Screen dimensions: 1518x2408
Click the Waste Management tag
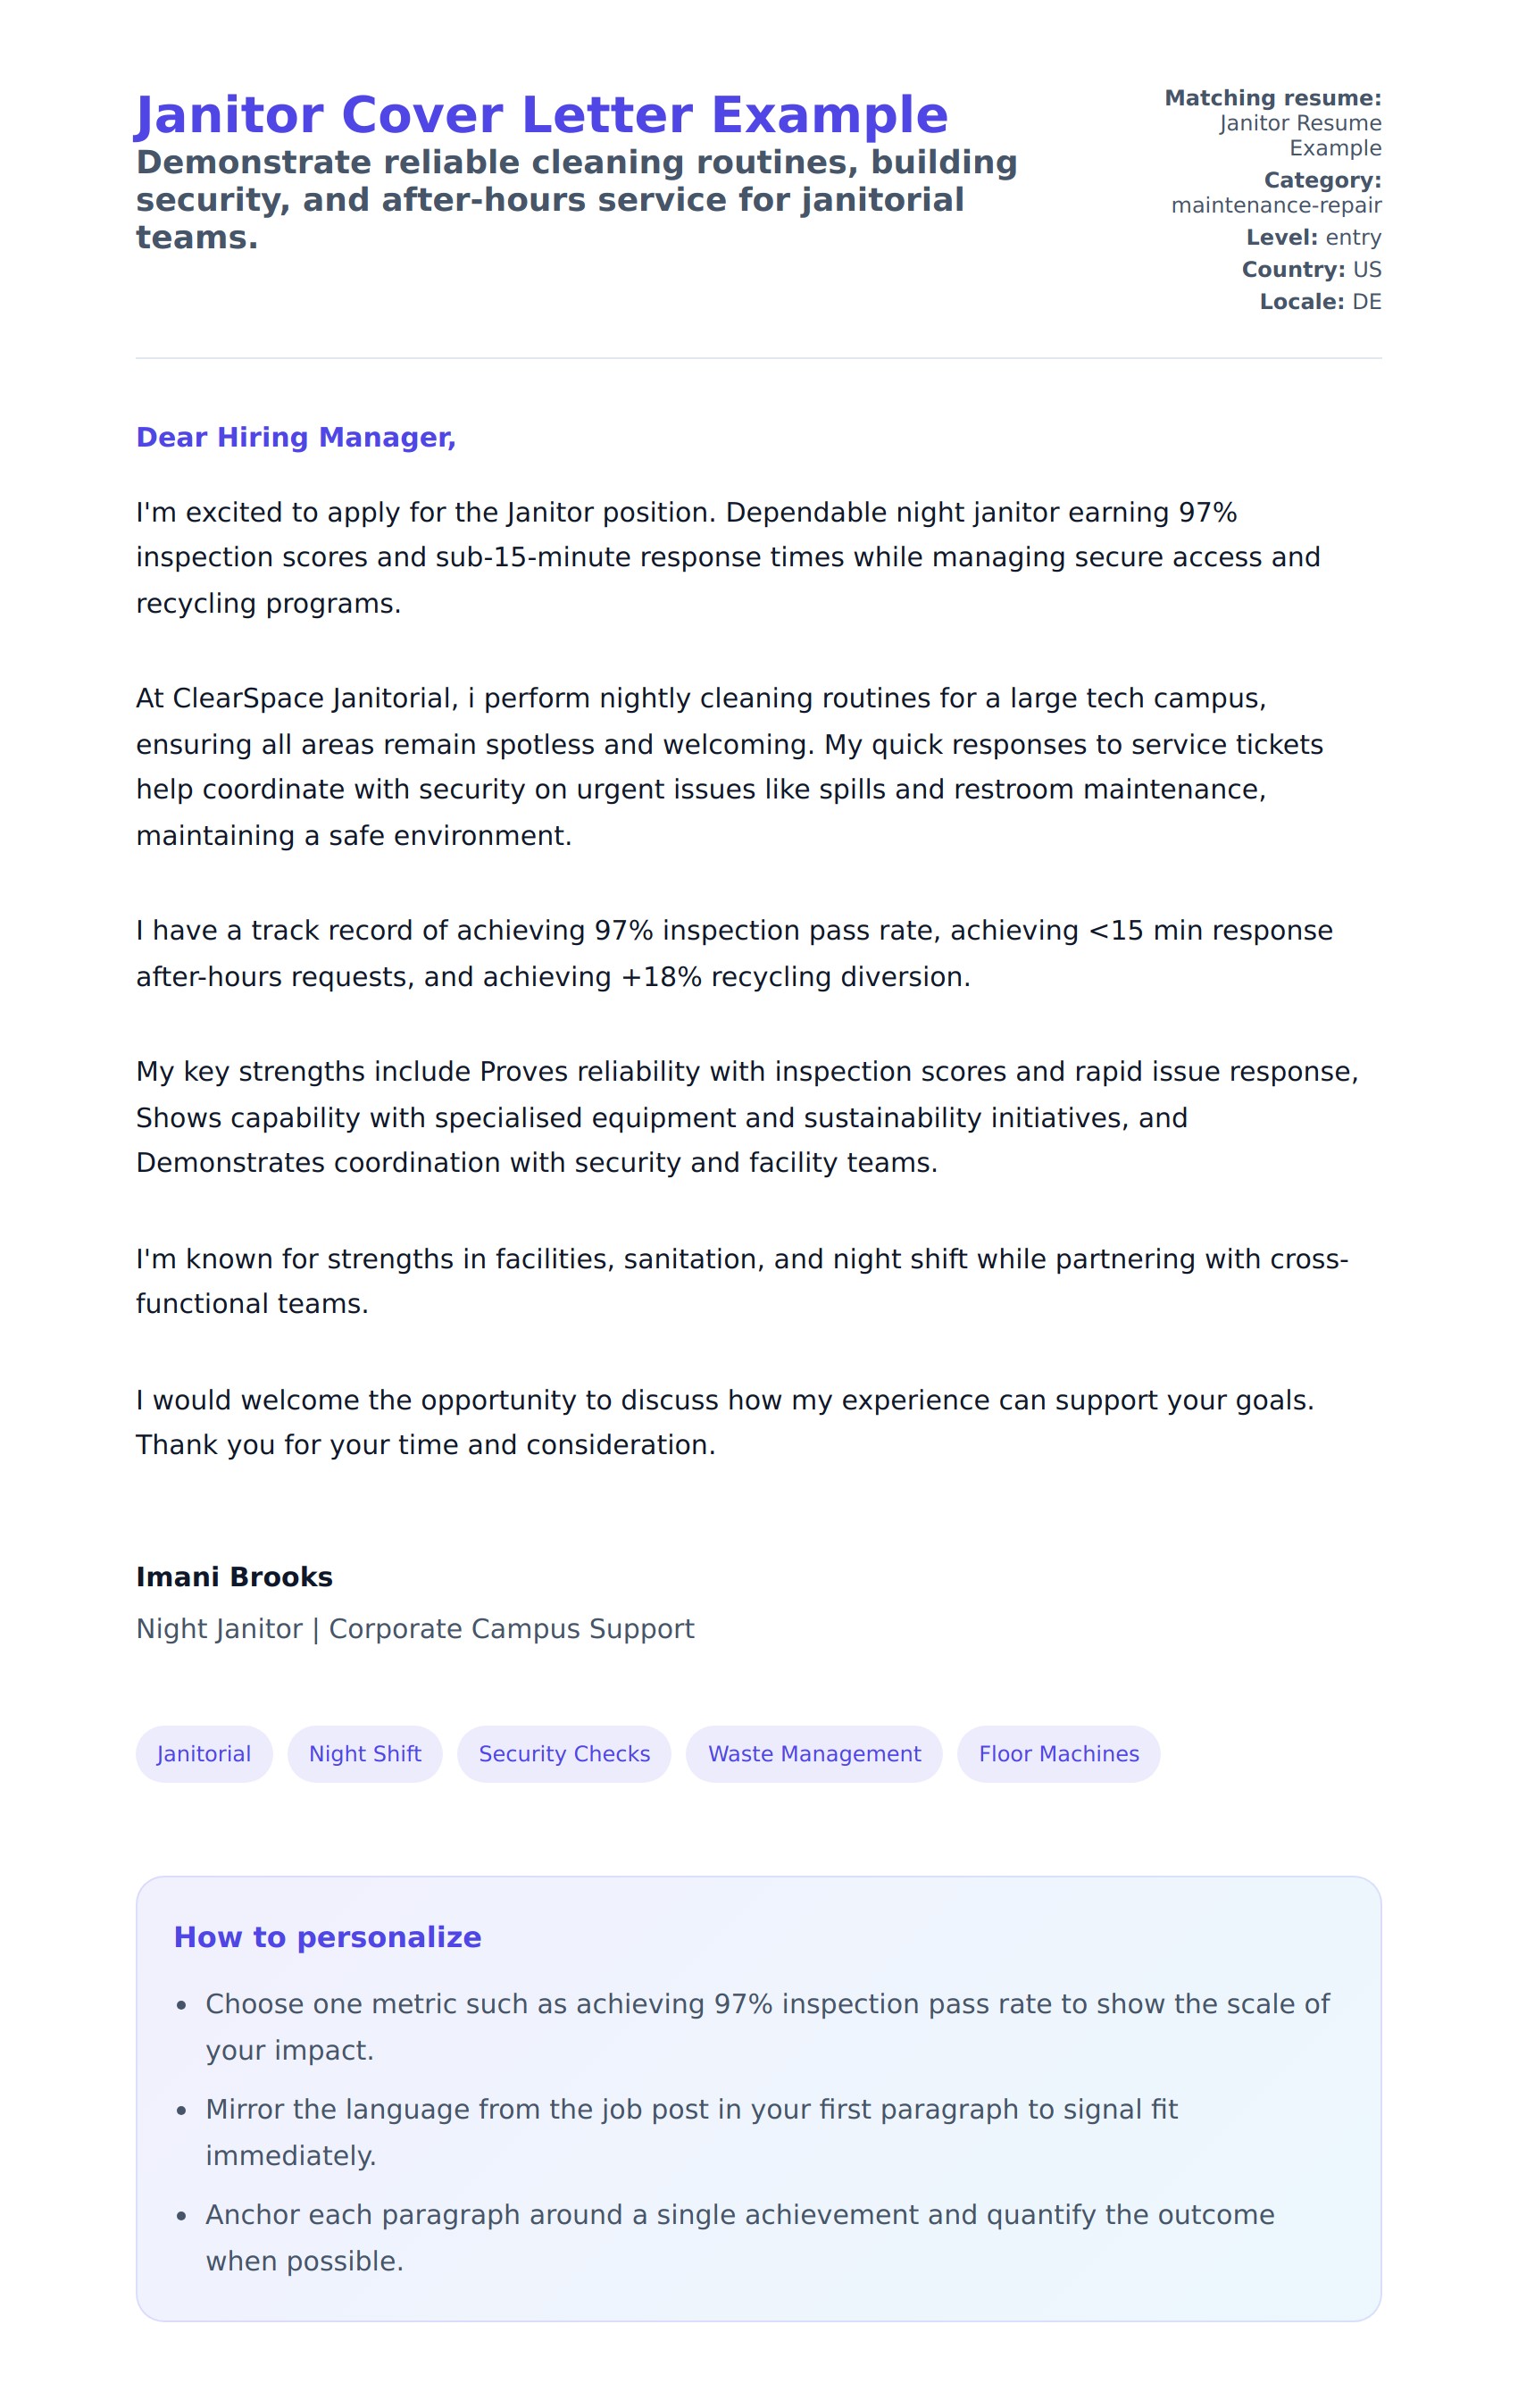pos(814,1753)
